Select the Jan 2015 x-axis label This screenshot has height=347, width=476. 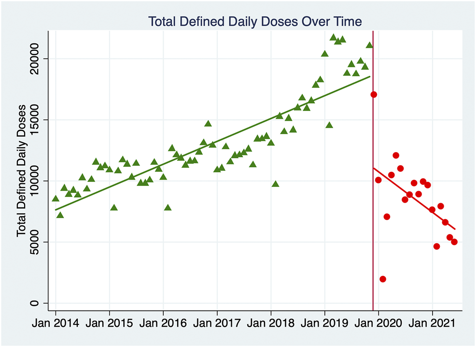tap(110, 322)
